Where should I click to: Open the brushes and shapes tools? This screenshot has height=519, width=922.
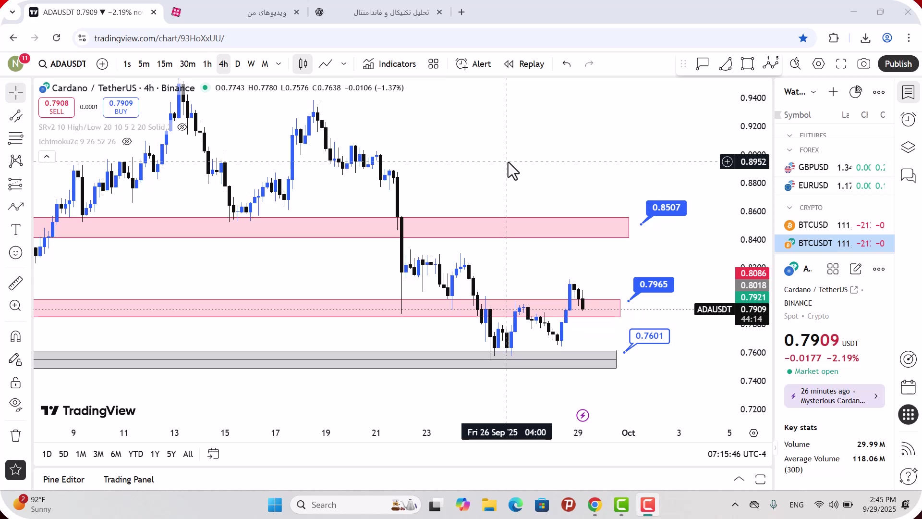pos(16,207)
